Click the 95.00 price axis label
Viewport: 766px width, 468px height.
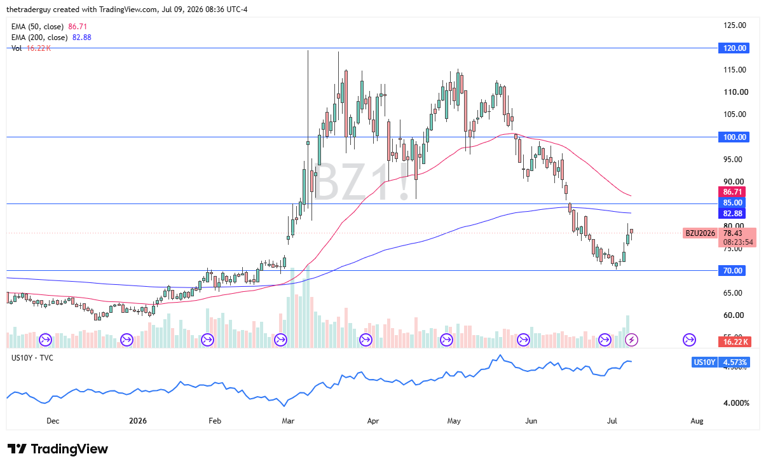733,159
